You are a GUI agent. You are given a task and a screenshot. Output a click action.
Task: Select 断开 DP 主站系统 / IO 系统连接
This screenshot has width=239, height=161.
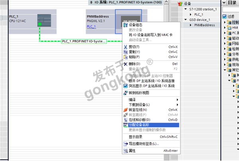pyautogui.click(x=151, y=81)
